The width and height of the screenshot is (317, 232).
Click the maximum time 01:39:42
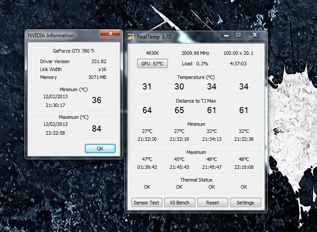pos(147,167)
